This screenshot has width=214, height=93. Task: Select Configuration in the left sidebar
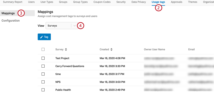coord(11,21)
